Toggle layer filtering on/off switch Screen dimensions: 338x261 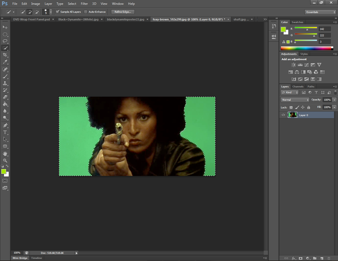[x=335, y=92]
